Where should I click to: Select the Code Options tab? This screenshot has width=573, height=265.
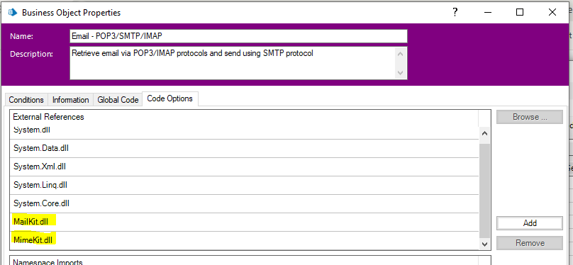170,98
